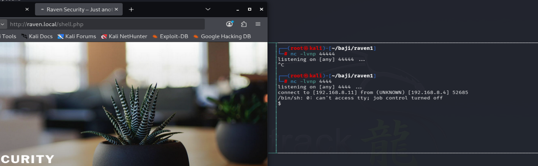Screen dimensions: 538x166
Task: Close the first browser tab
Action: point(27,9)
